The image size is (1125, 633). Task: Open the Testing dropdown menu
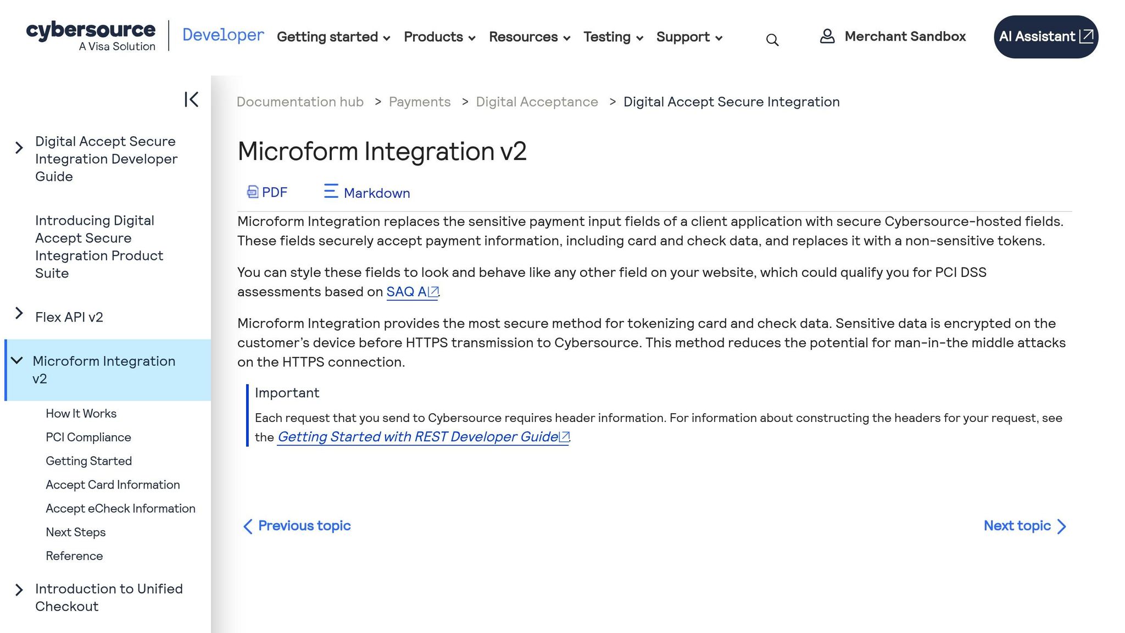point(613,37)
